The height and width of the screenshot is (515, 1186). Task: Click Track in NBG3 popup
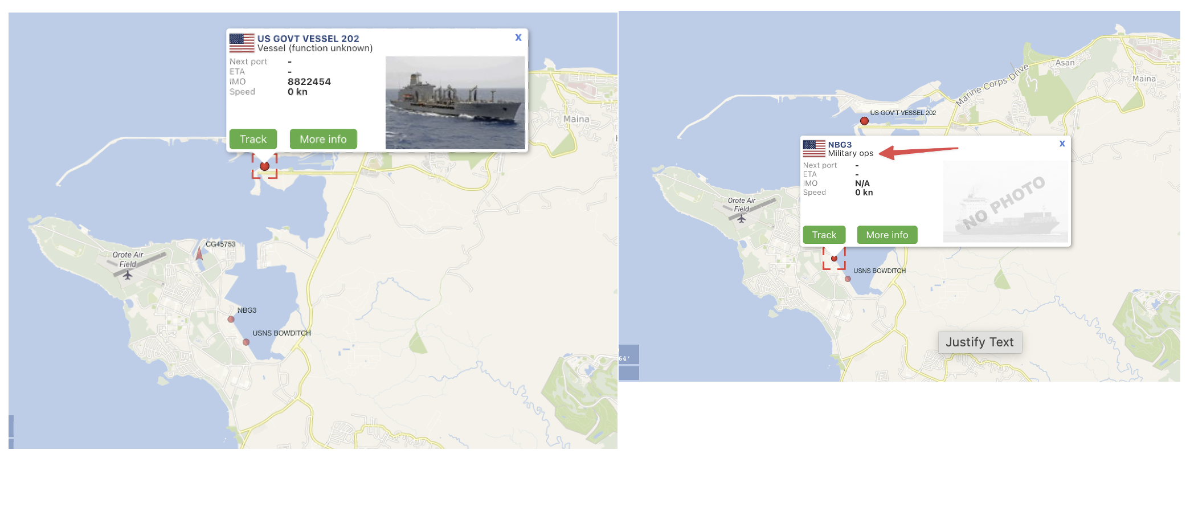point(824,235)
